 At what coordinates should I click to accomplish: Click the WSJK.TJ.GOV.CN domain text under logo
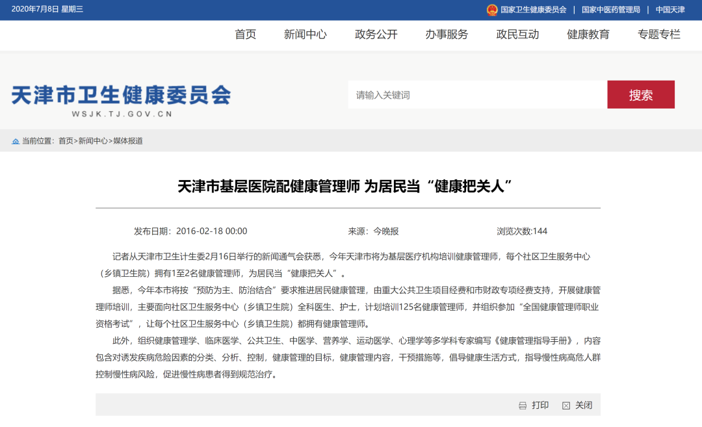[x=122, y=114]
